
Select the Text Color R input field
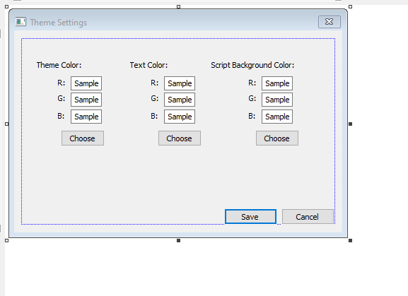click(180, 83)
